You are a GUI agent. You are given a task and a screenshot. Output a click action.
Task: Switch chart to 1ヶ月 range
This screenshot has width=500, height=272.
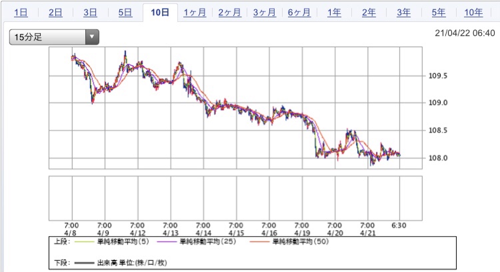click(x=195, y=13)
